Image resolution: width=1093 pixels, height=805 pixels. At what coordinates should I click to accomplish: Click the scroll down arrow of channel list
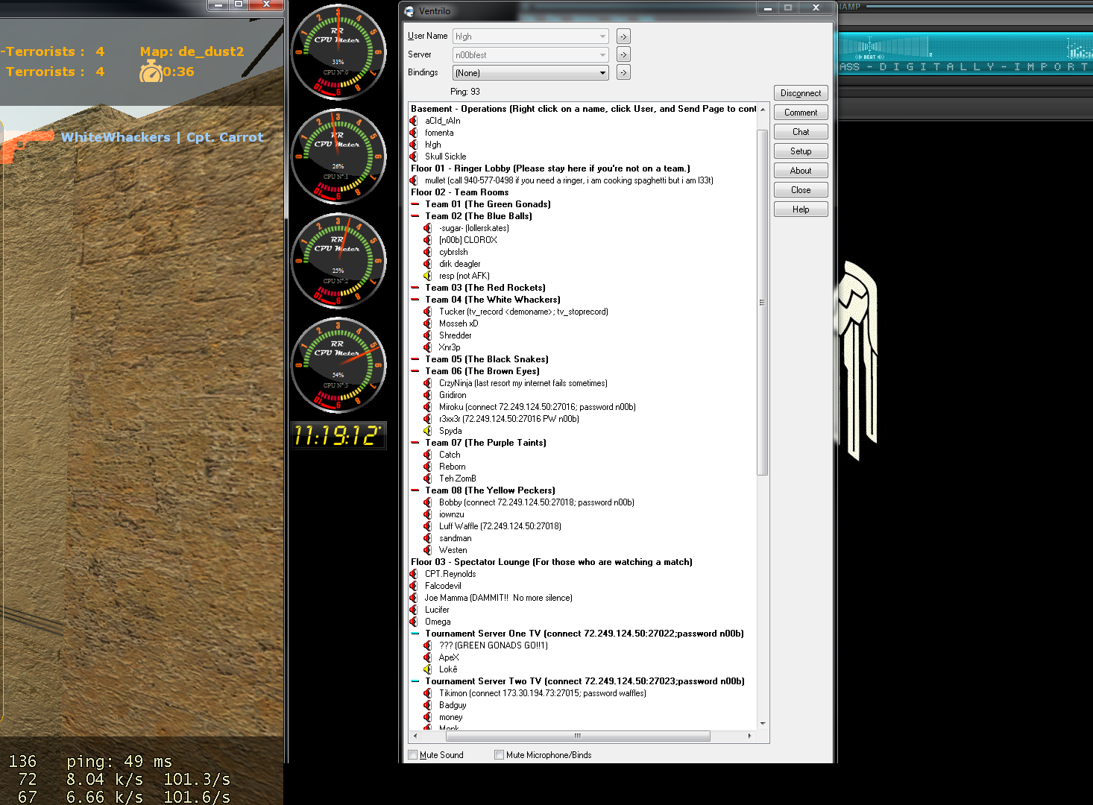[x=762, y=724]
